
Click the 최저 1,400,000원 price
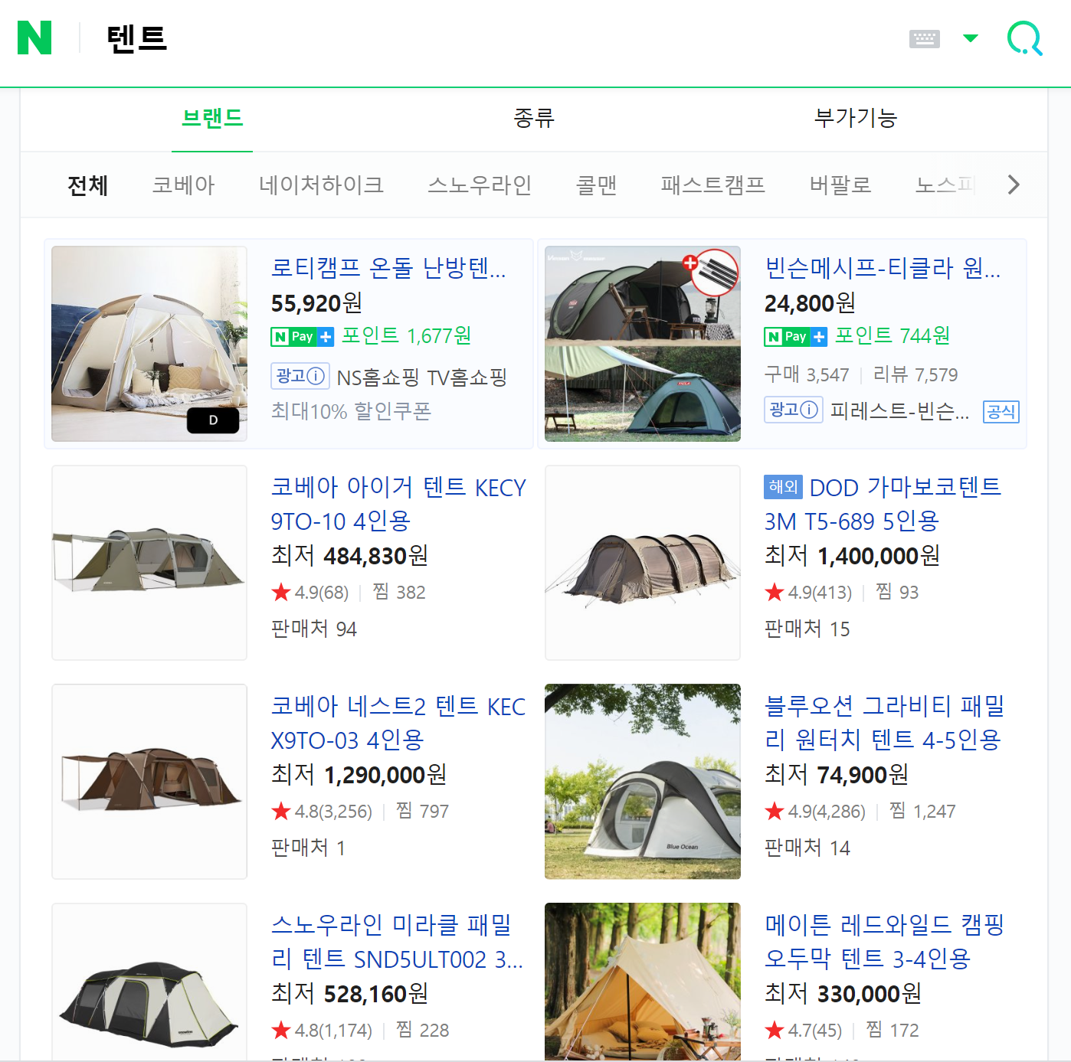[852, 556]
